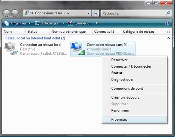Choose Connecter / Déconnecter in context menu

134,66
